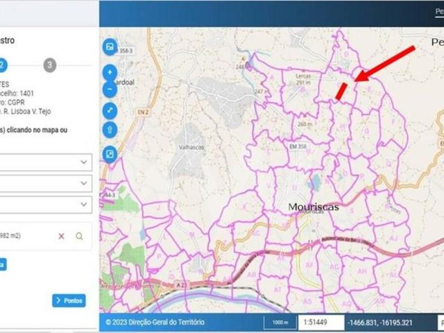Remove the selected parcel with red X
The height and width of the screenshot is (333, 444).
[x=61, y=236]
